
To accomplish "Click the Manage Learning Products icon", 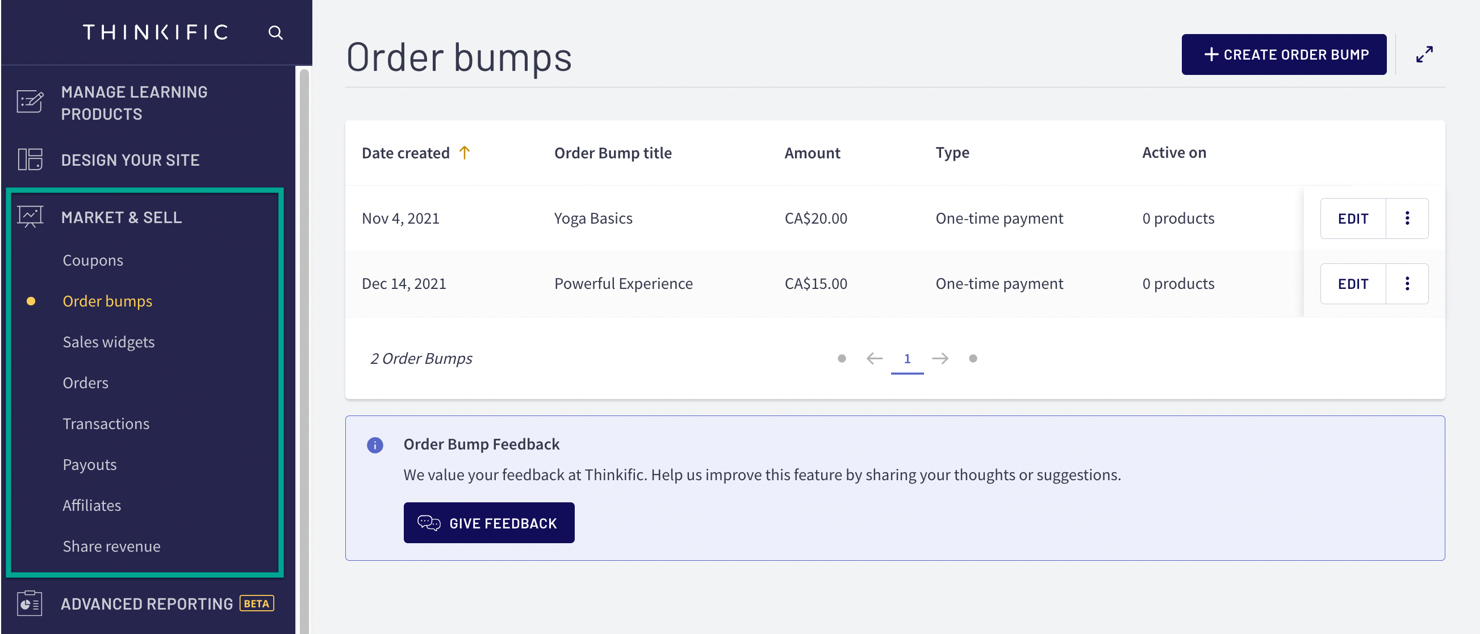I will [x=30, y=102].
